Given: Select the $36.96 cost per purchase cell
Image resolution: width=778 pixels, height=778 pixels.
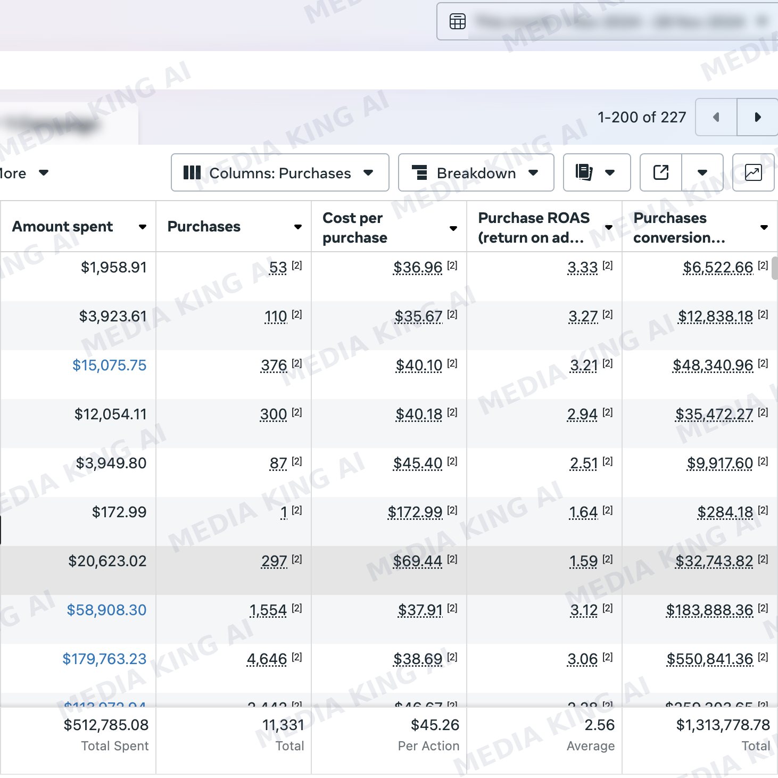Looking at the screenshot, I should [x=418, y=268].
